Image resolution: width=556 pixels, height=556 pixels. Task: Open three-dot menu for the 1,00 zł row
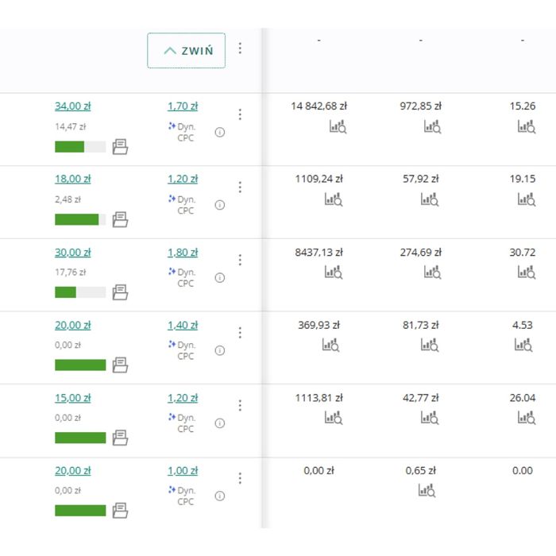coord(240,478)
